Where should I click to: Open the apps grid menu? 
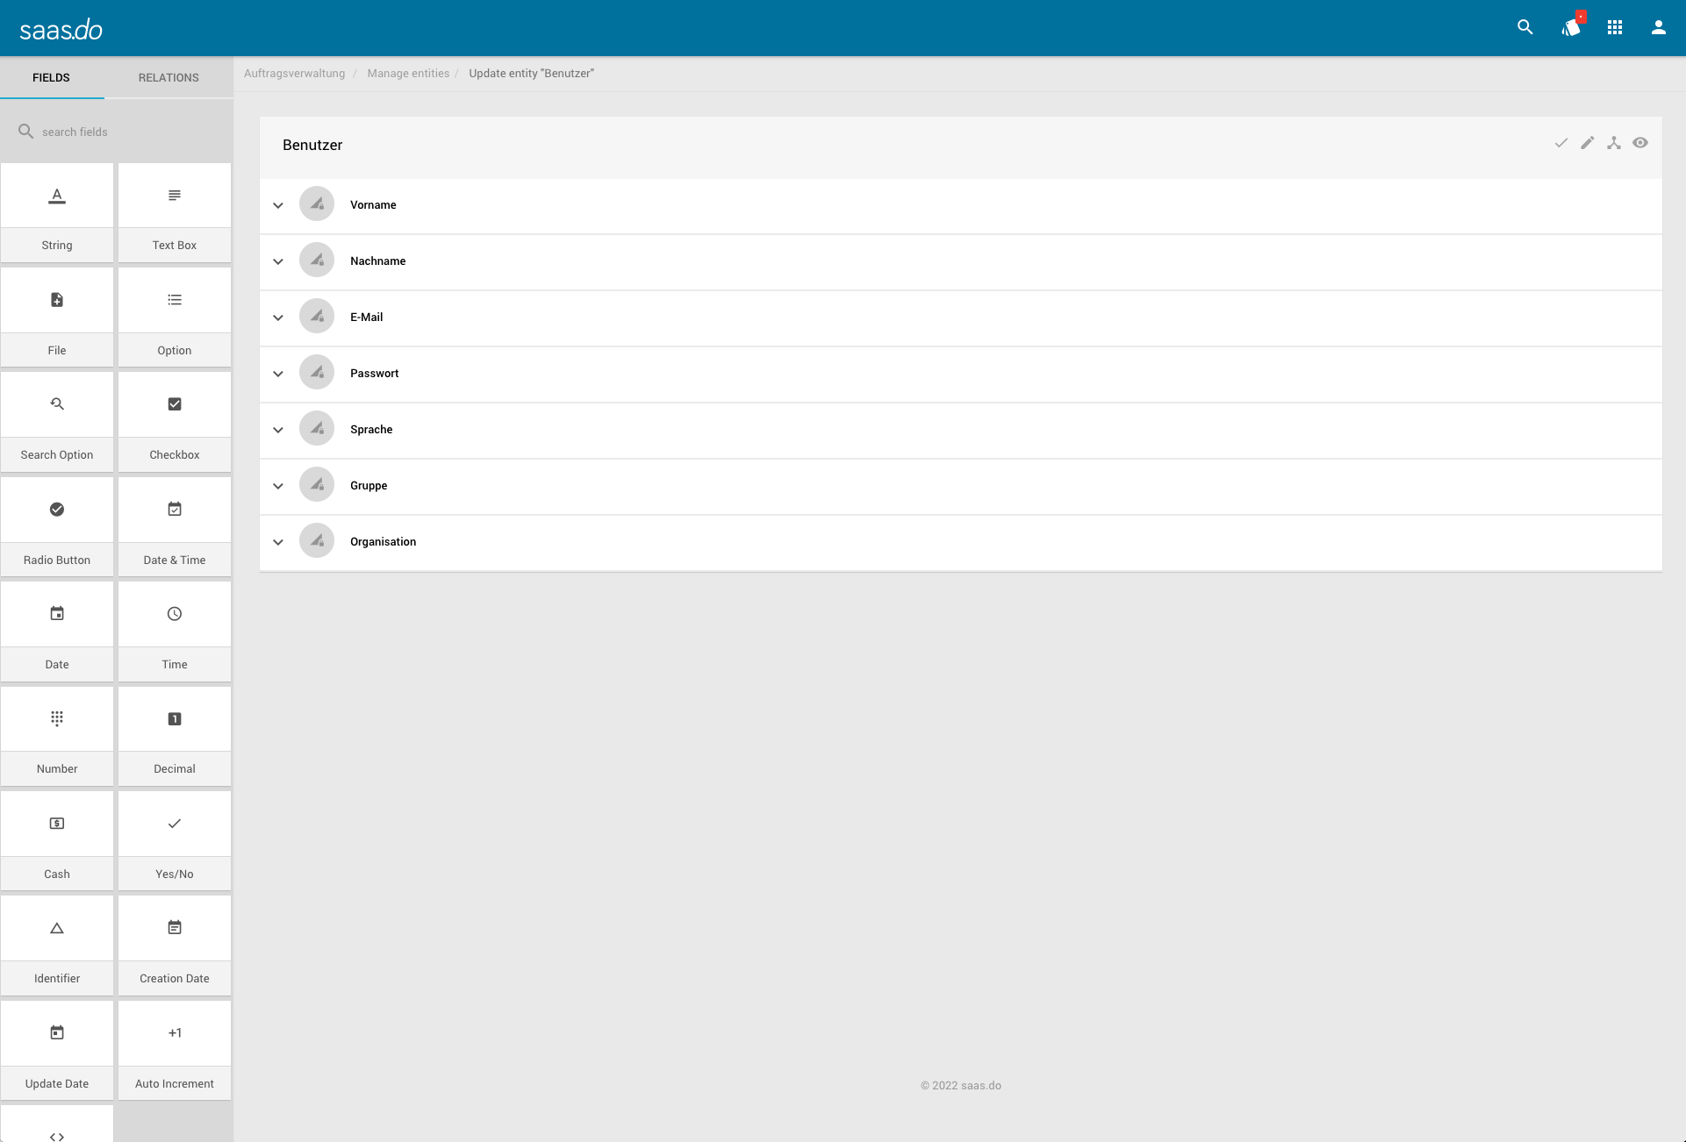[1615, 27]
